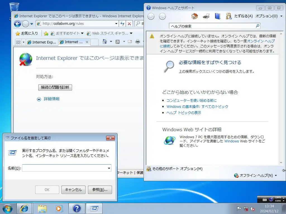The width and height of the screenshot is (286, 214).
Task: Switch to first Internet Exp... tab
Action: 42,42
